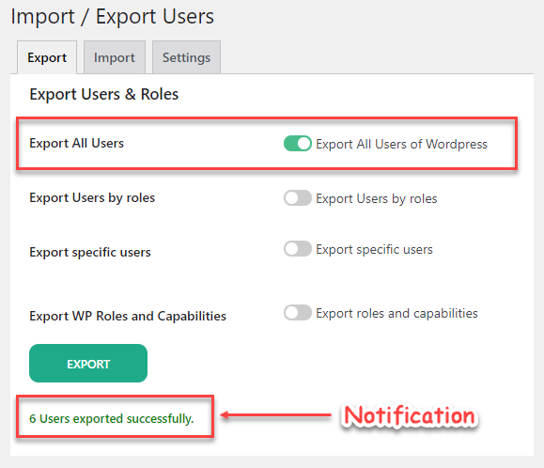Image resolution: width=544 pixels, height=468 pixels.
Task: Enable Export roles and capabilities toggle
Action: [x=297, y=313]
